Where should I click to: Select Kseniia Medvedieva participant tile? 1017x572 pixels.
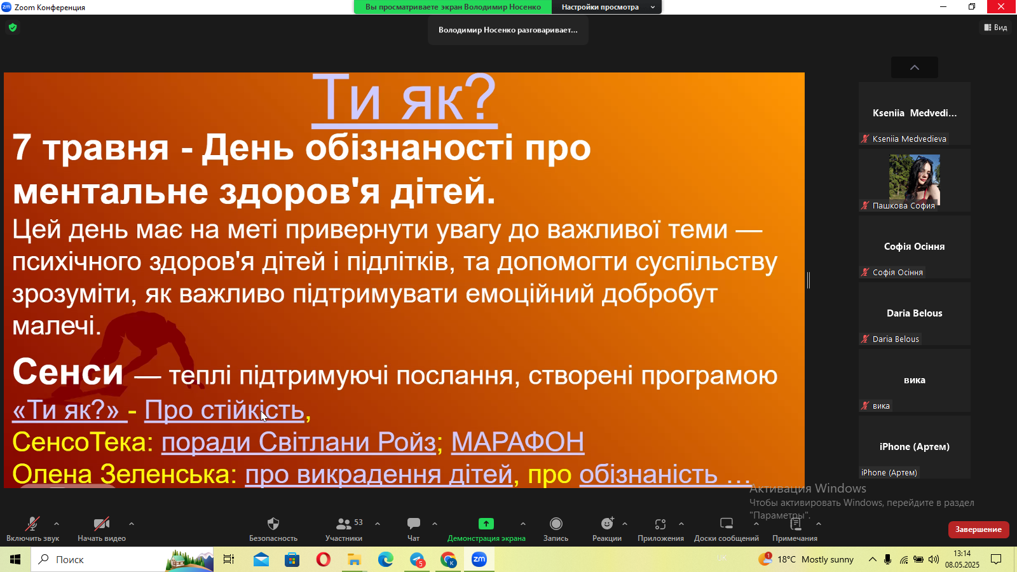tap(915, 113)
